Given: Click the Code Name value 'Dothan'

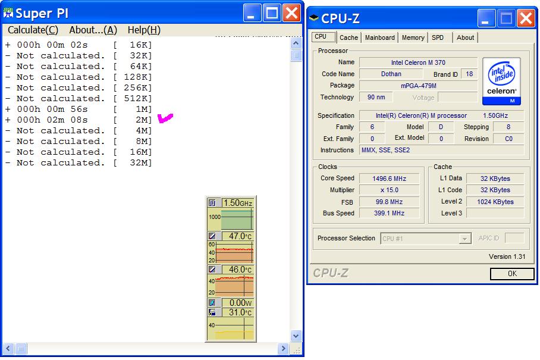Looking at the screenshot, I should tap(391, 74).
